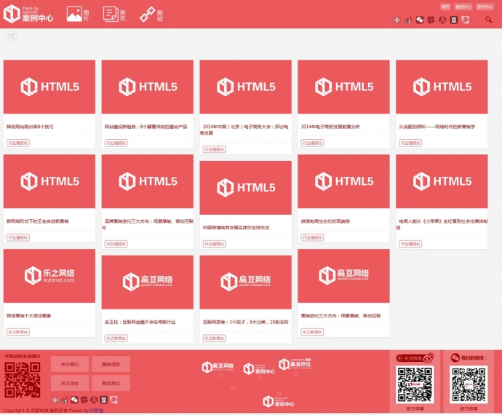Click the footer 扁豆网络 logo node
Viewport: 502px width, 415px height.
[x=218, y=367]
